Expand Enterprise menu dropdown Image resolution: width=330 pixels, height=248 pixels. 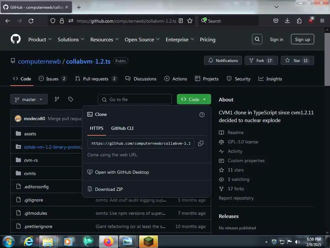pyautogui.click(x=180, y=40)
